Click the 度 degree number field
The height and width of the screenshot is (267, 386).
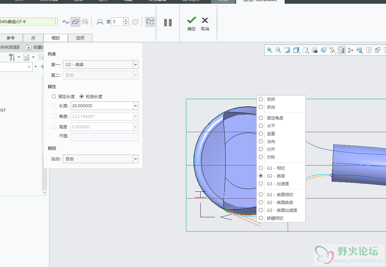(117, 22)
